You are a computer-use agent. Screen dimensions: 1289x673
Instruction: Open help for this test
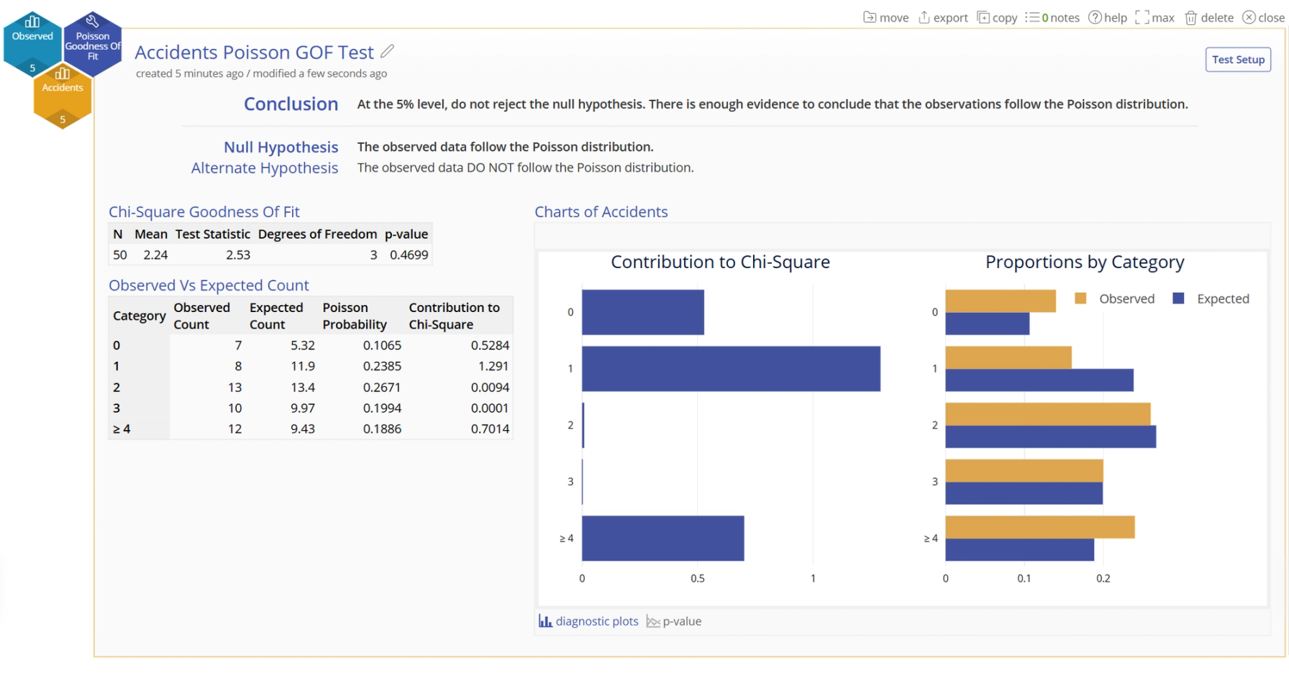[1108, 17]
